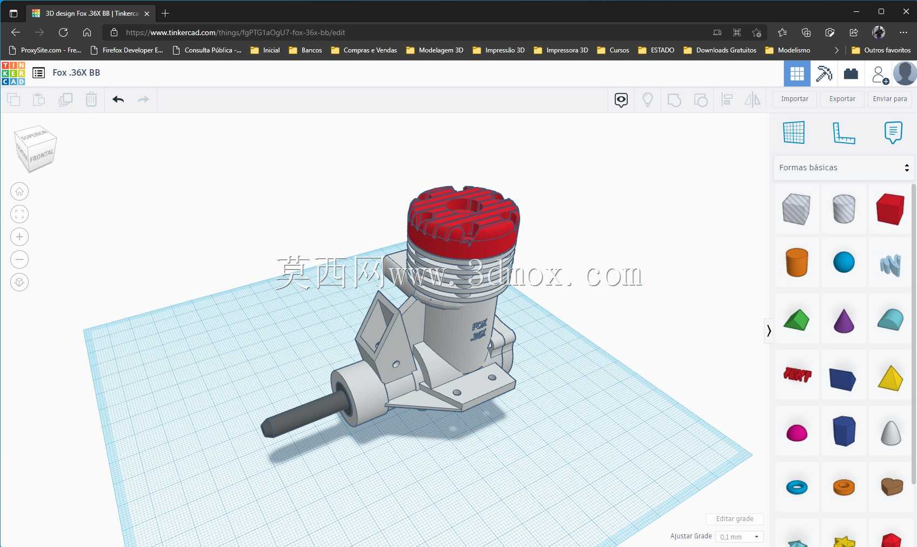Click the Home view icon
917x547 pixels.
click(19, 191)
